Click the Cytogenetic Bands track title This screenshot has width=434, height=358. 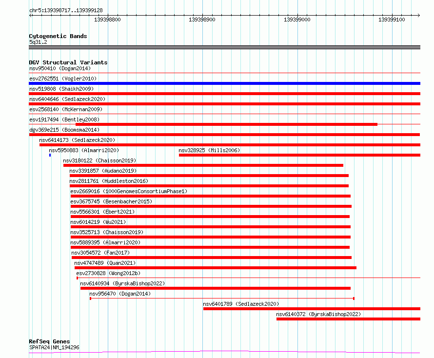58,36
